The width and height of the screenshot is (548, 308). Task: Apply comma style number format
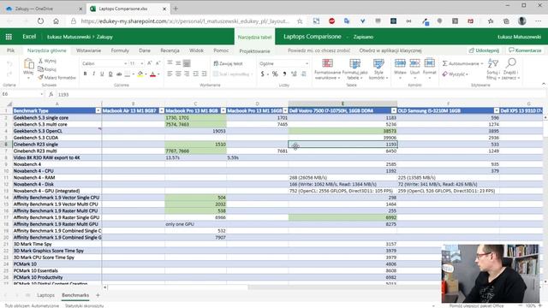pos(284,74)
